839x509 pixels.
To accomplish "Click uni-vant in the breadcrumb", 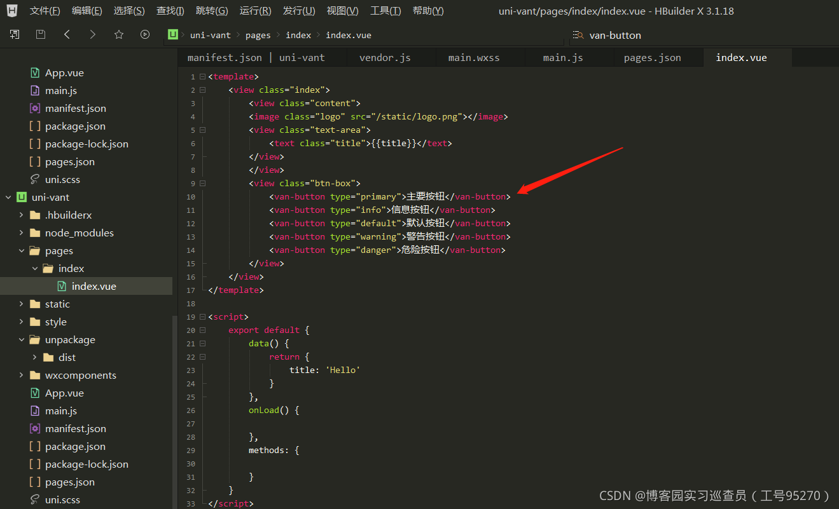I will pyautogui.click(x=210, y=35).
